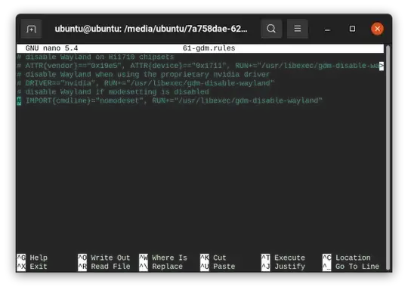This screenshot has height=290, width=408.
Task: Open the hamburger menu in title bar
Action: click(298, 29)
